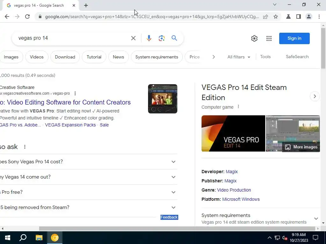Open Video Editing Software result link

[65, 102]
